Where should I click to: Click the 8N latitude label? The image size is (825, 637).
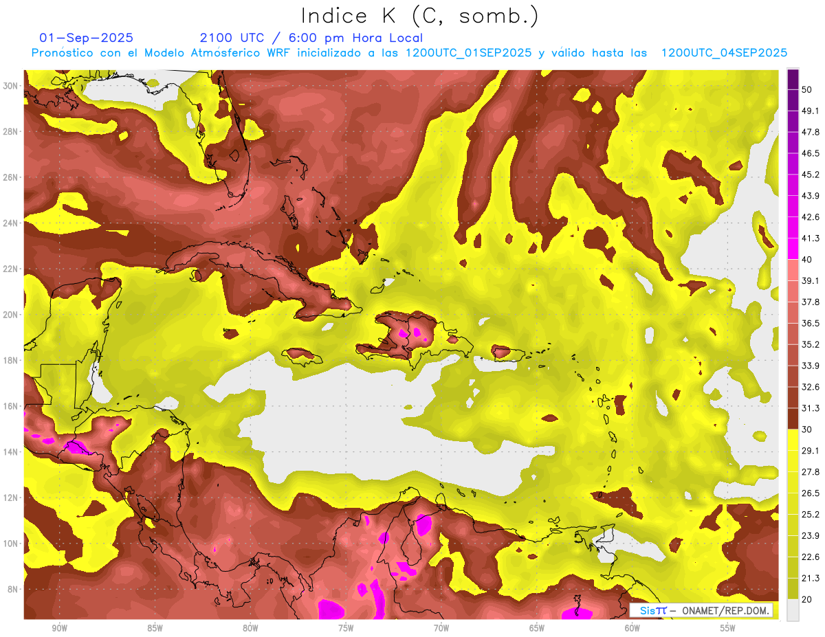pyautogui.click(x=14, y=590)
